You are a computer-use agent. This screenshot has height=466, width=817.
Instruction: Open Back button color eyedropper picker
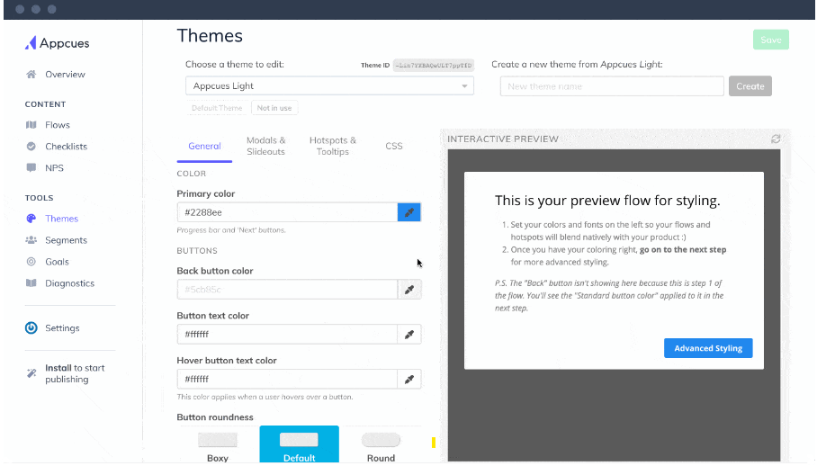pyautogui.click(x=409, y=289)
